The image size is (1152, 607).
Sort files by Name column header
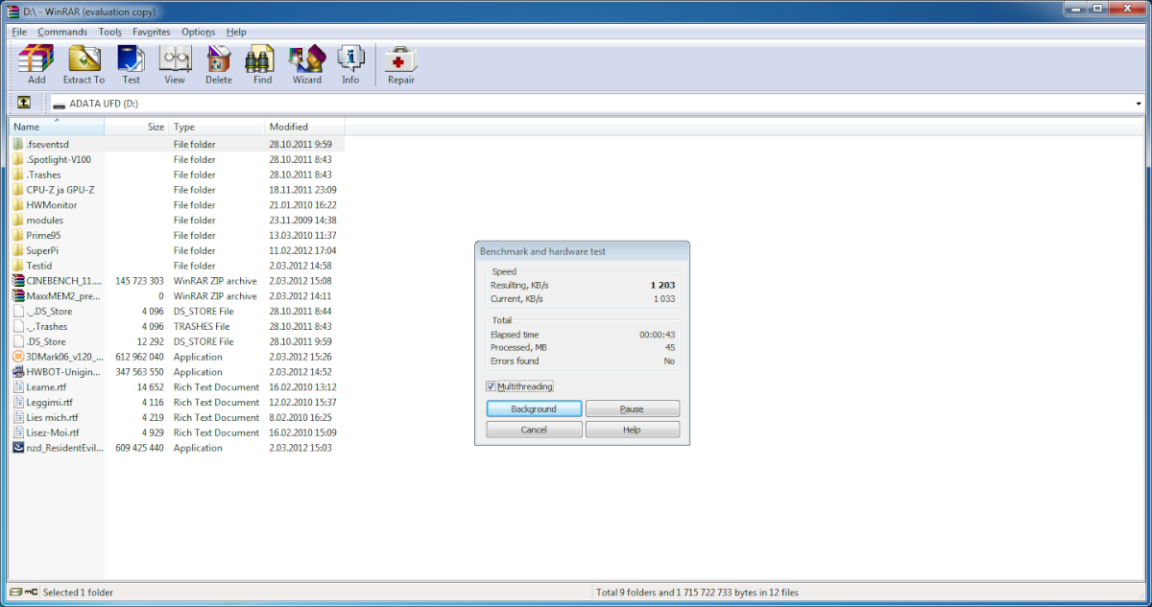[57, 127]
